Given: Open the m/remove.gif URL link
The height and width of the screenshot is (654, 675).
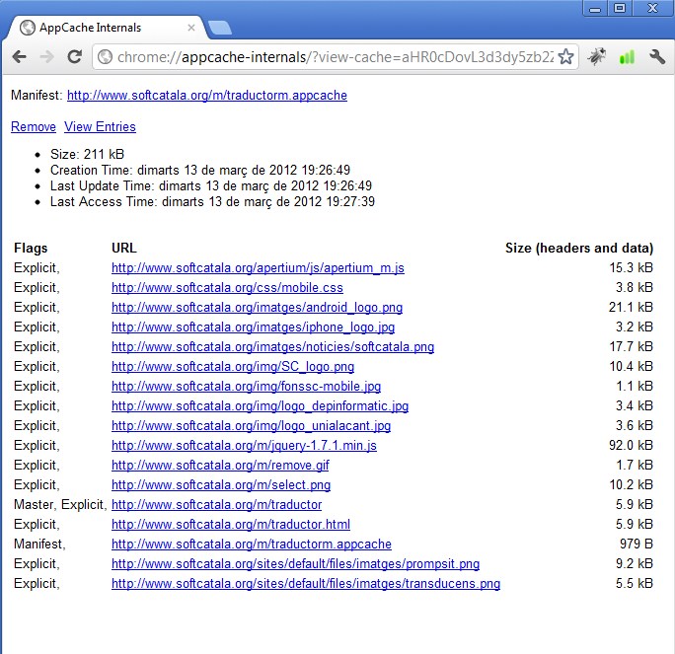Looking at the screenshot, I should (220, 466).
